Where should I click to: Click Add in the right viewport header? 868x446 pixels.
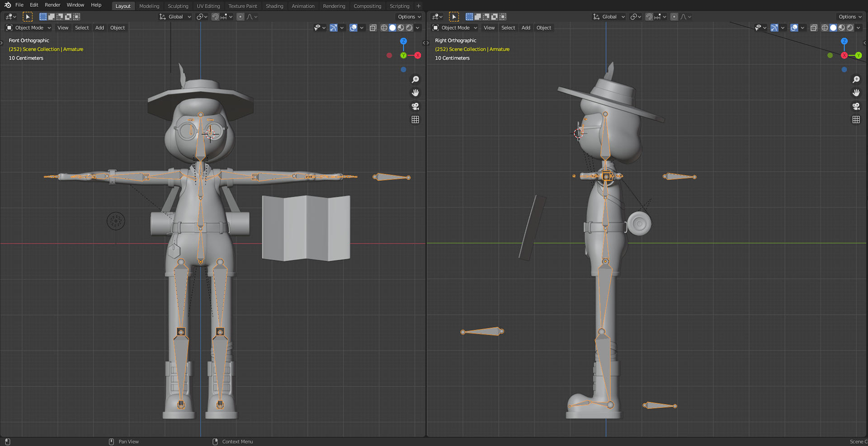tap(526, 28)
